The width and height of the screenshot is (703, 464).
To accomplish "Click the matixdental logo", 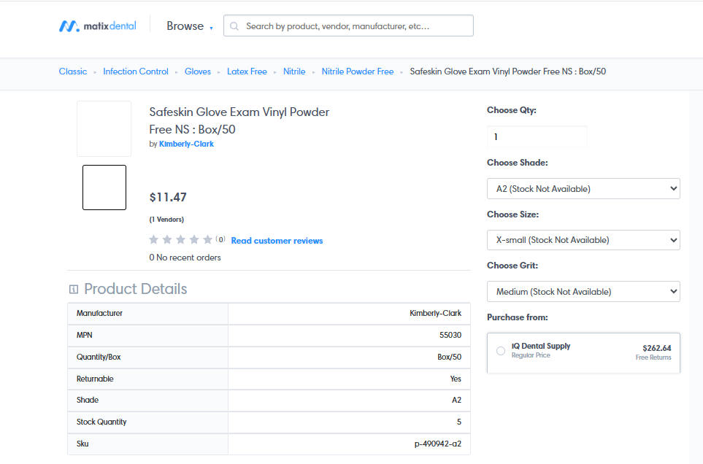I will (x=98, y=26).
